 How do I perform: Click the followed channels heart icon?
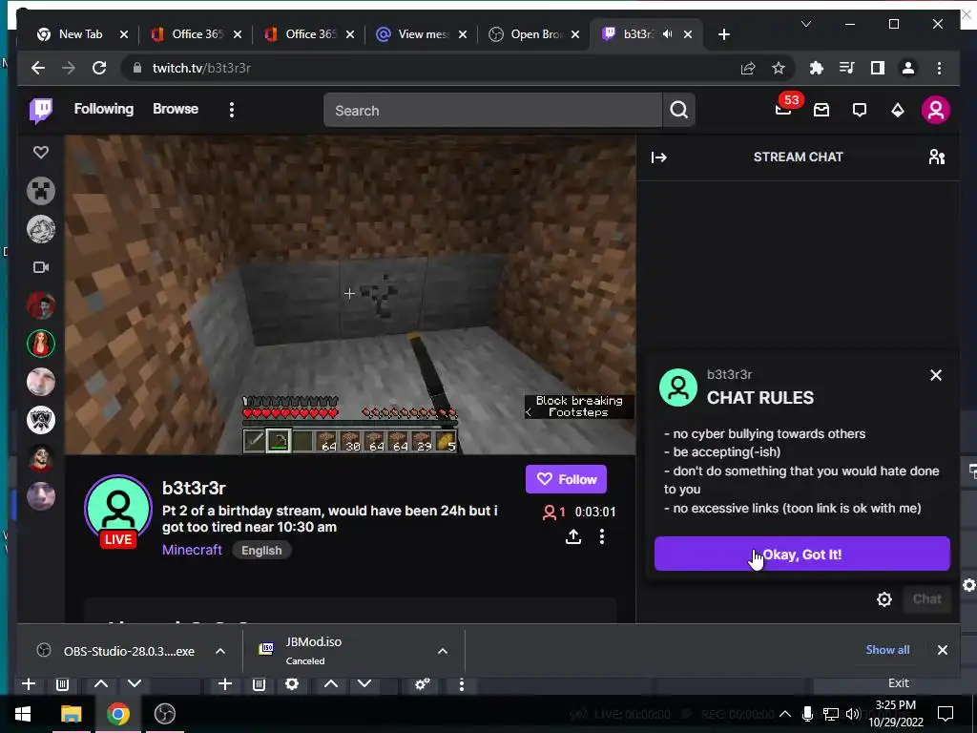tap(41, 152)
